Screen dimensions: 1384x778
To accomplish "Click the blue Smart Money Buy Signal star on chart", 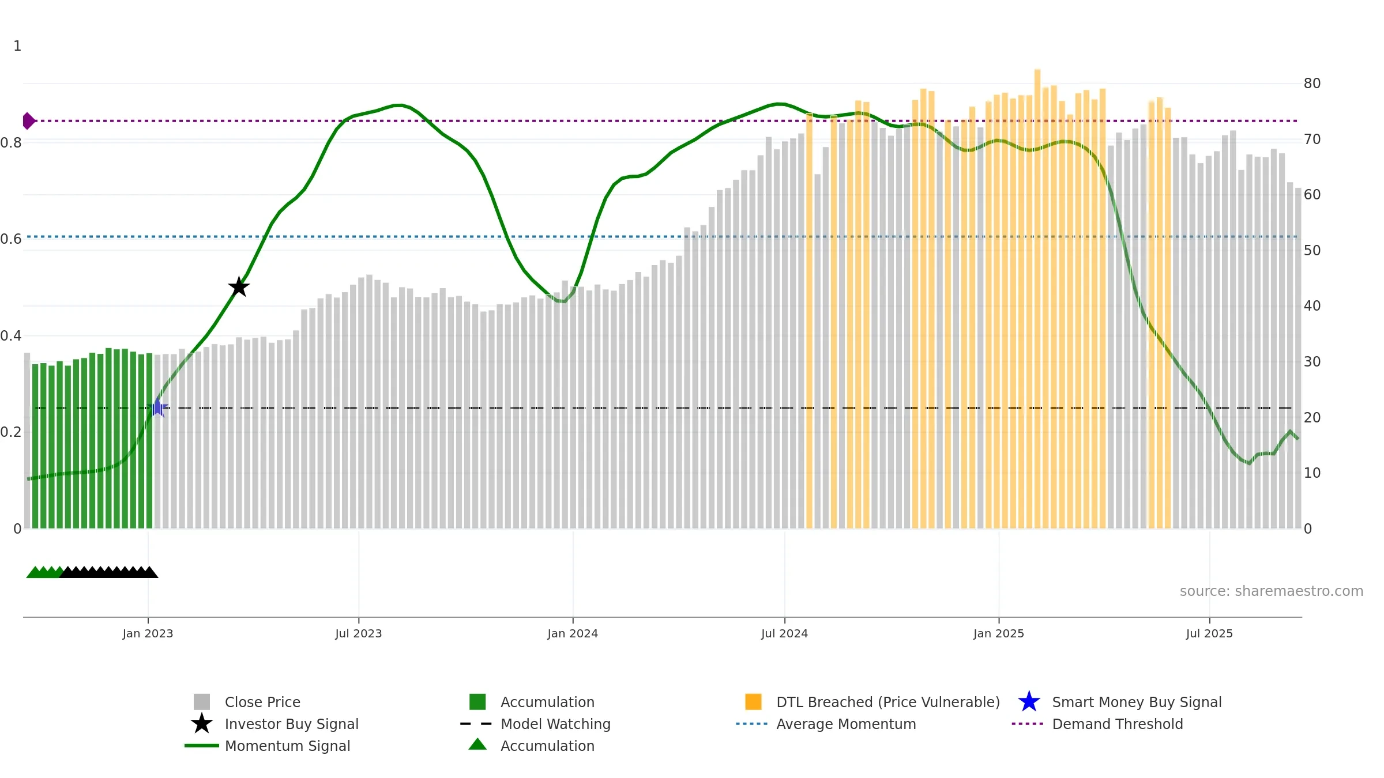I will pyautogui.click(x=157, y=407).
